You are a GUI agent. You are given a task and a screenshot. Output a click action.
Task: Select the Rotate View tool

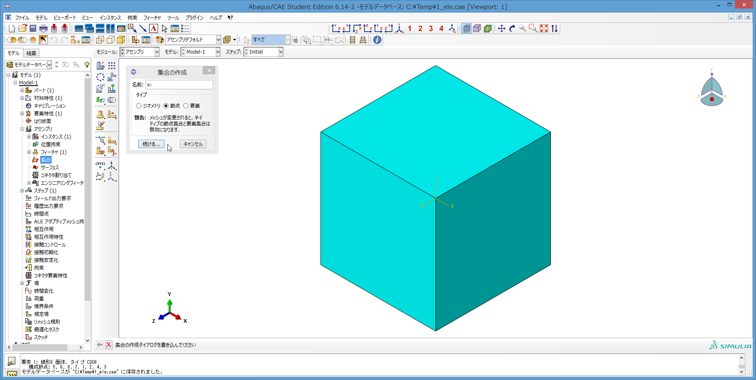(512, 28)
